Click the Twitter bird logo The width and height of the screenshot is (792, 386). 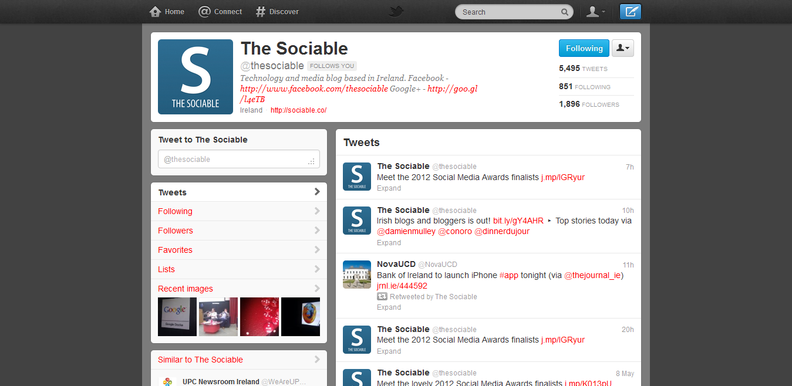tap(396, 12)
